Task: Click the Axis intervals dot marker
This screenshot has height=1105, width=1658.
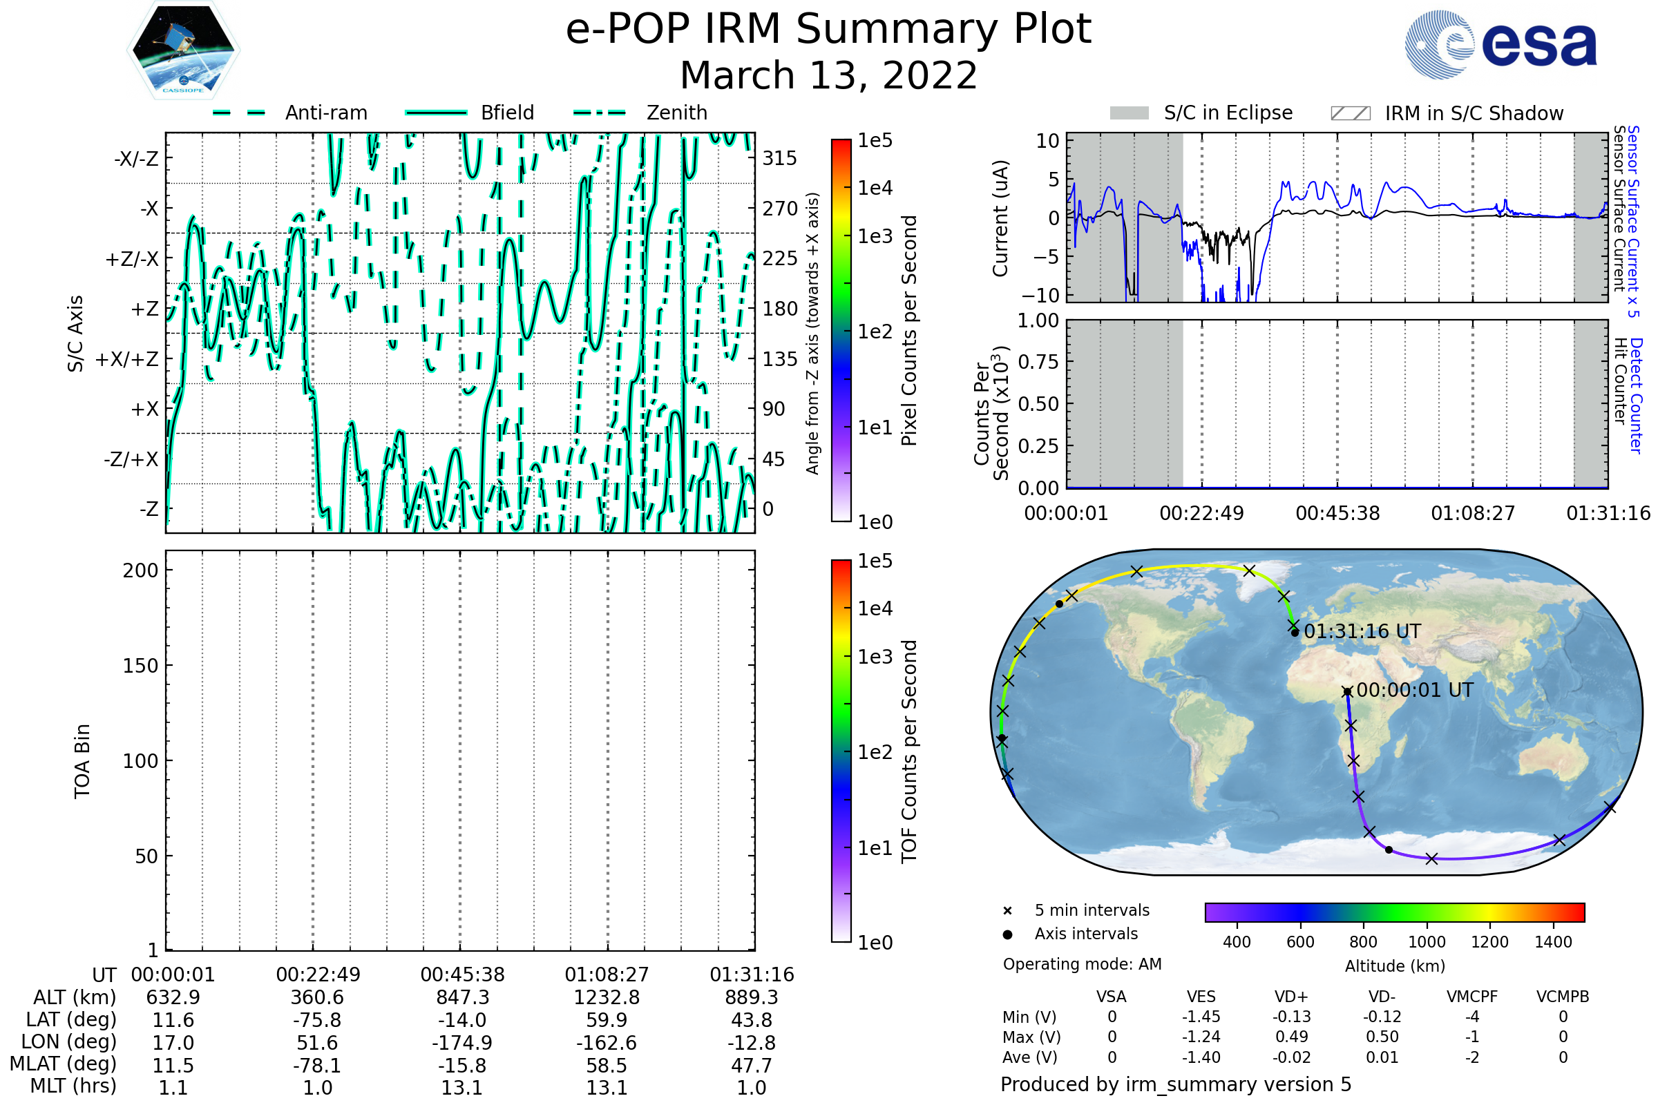Action: click(1007, 934)
